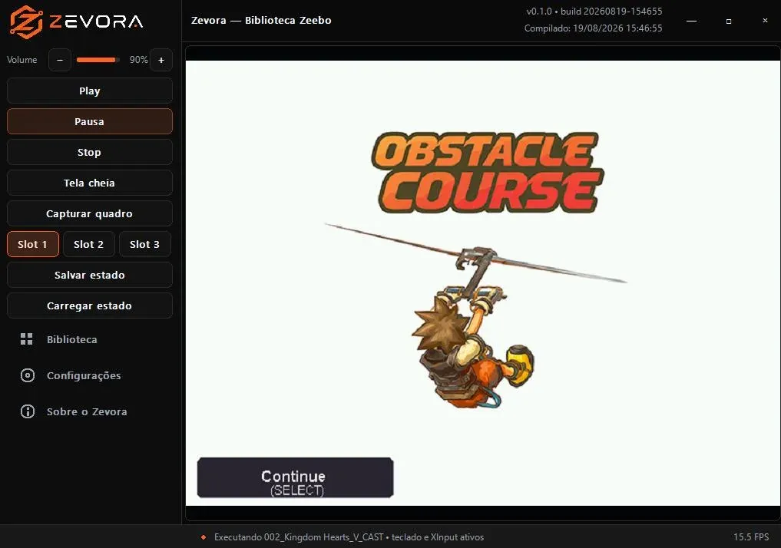Select save Slot 2
The image size is (781, 548).
coord(89,244)
